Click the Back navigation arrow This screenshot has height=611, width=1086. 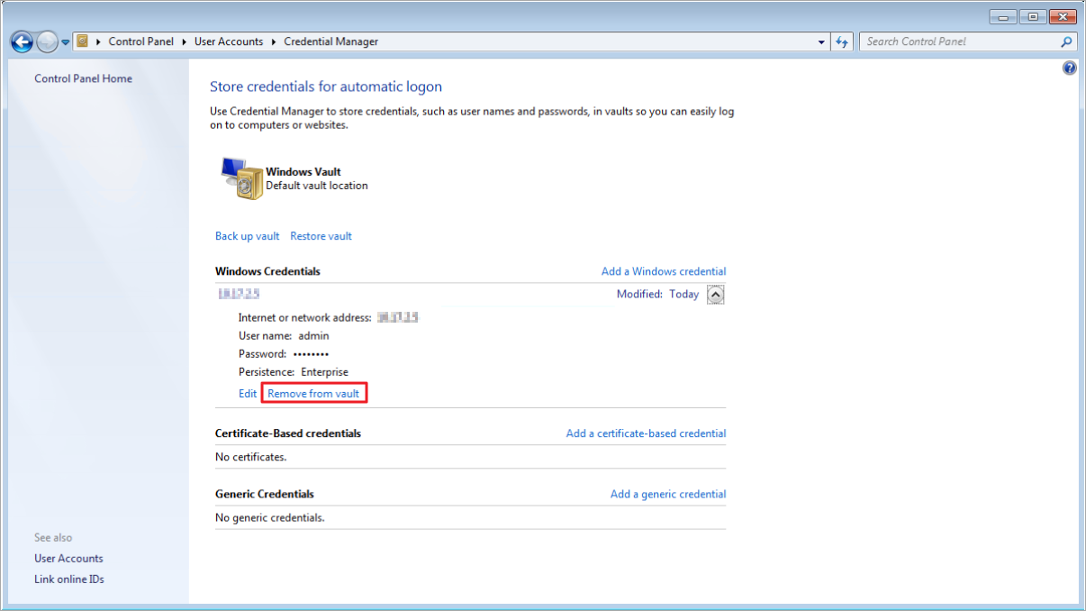click(22, 41)
